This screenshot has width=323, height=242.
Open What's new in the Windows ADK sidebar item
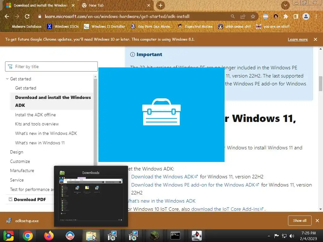click(x=46, y=133)
